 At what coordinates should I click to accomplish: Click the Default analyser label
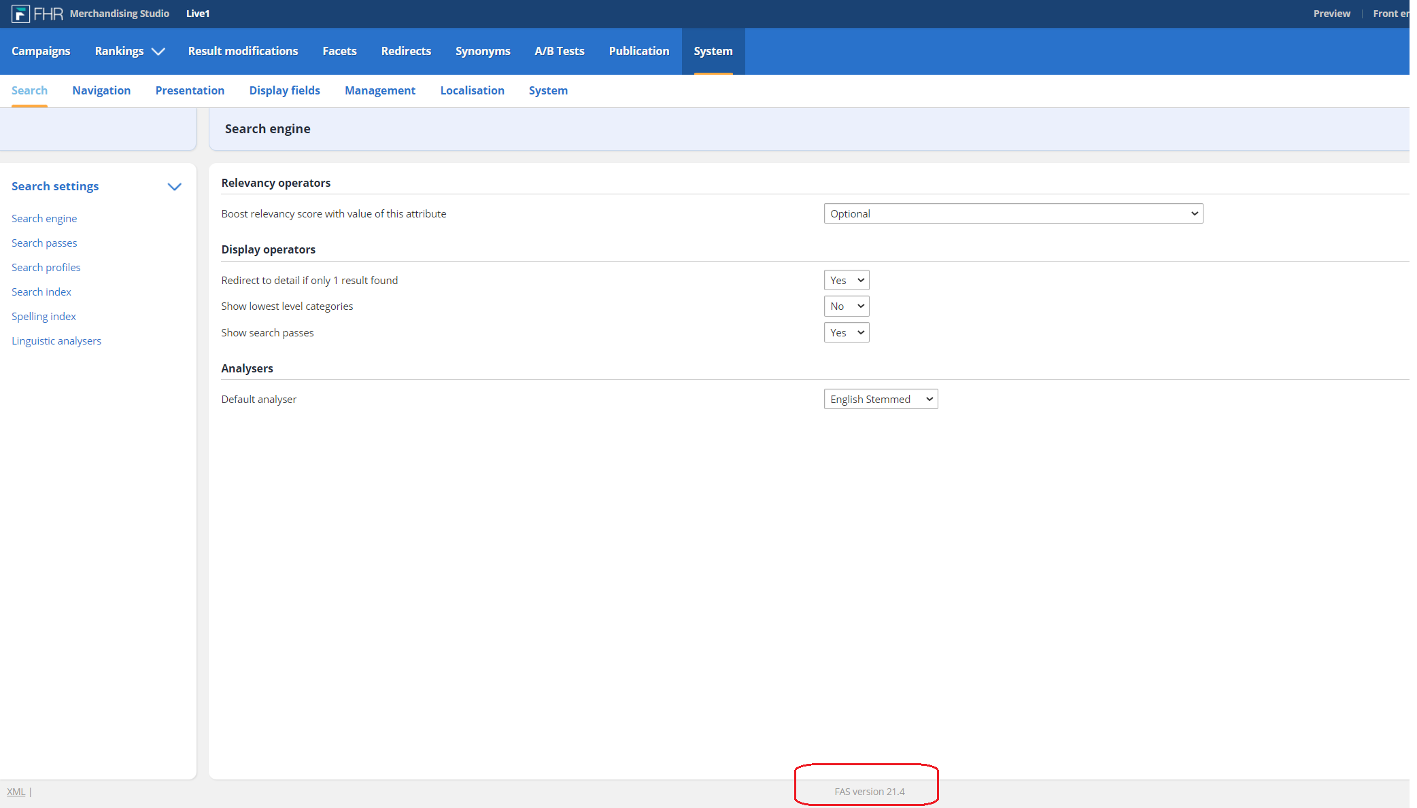click(258, 399)
